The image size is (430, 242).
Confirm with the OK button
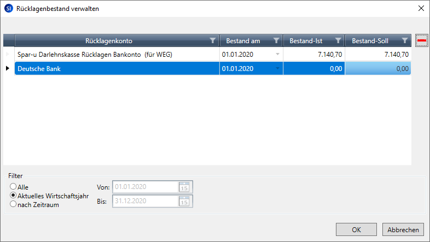(x=356, y=229)
